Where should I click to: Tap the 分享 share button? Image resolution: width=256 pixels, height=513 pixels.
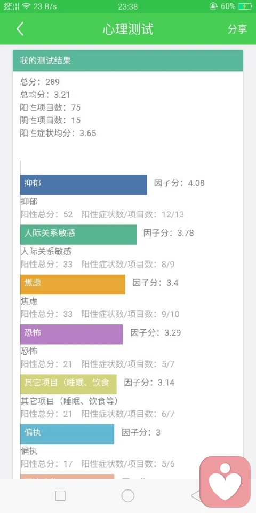237,29
